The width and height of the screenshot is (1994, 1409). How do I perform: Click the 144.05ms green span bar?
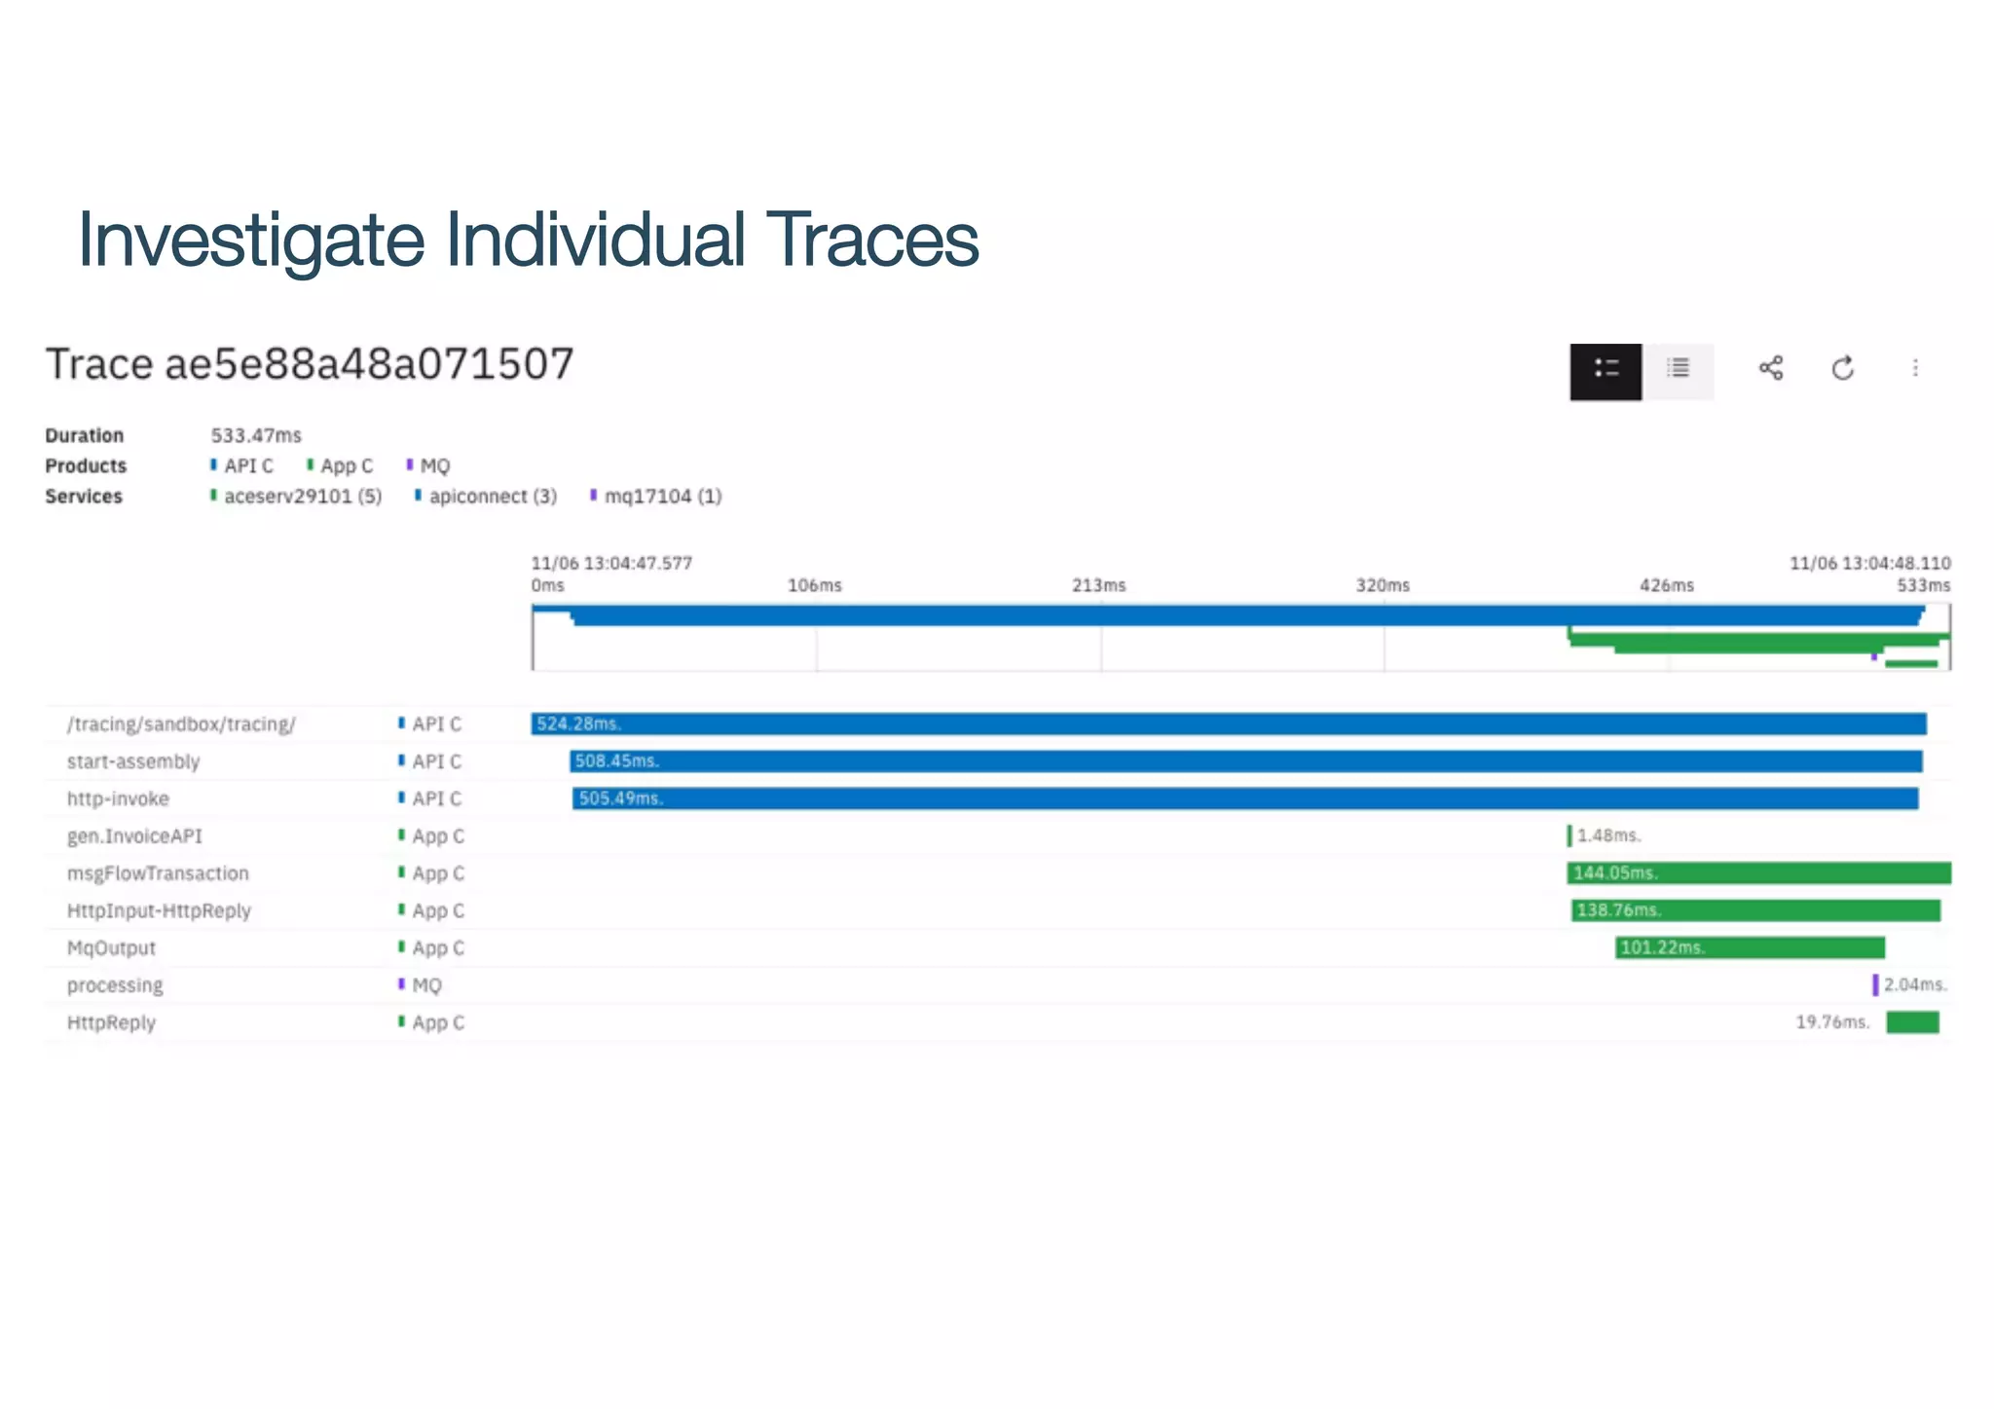pos(1759,873)
